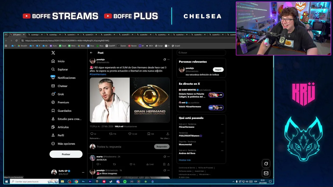Open the more options dots on pendejo's post
Viewport: 333px width, 187px height.
tap(168, 59)
